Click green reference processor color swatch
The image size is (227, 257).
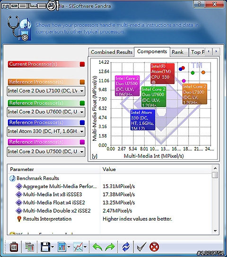coord(82,103)
